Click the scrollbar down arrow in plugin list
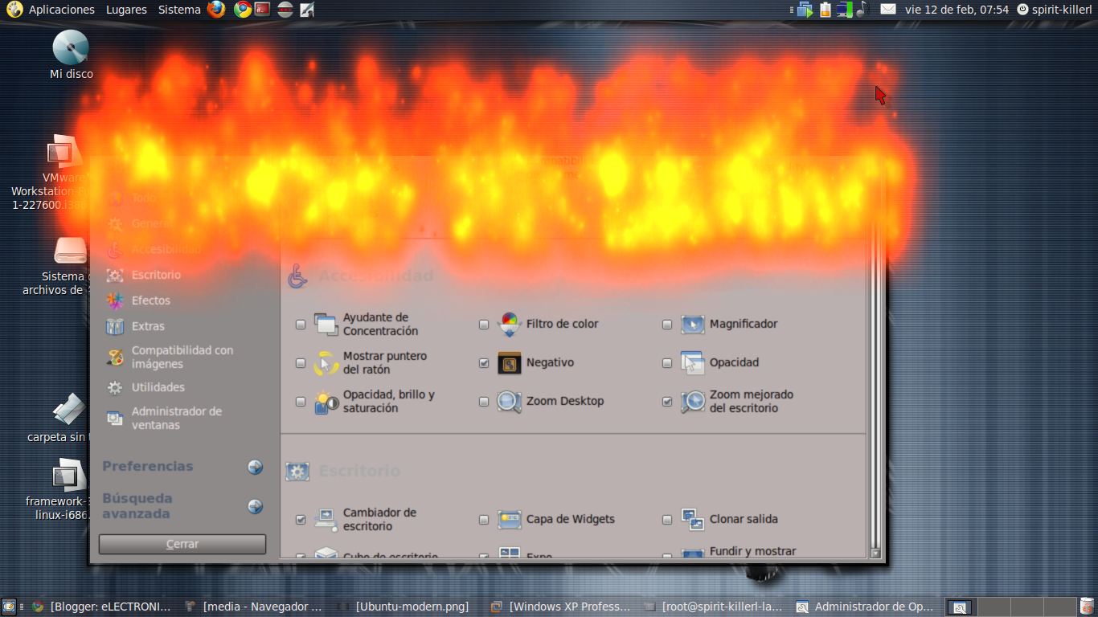This screenshot has width=1098, height=617. (875, 553)
